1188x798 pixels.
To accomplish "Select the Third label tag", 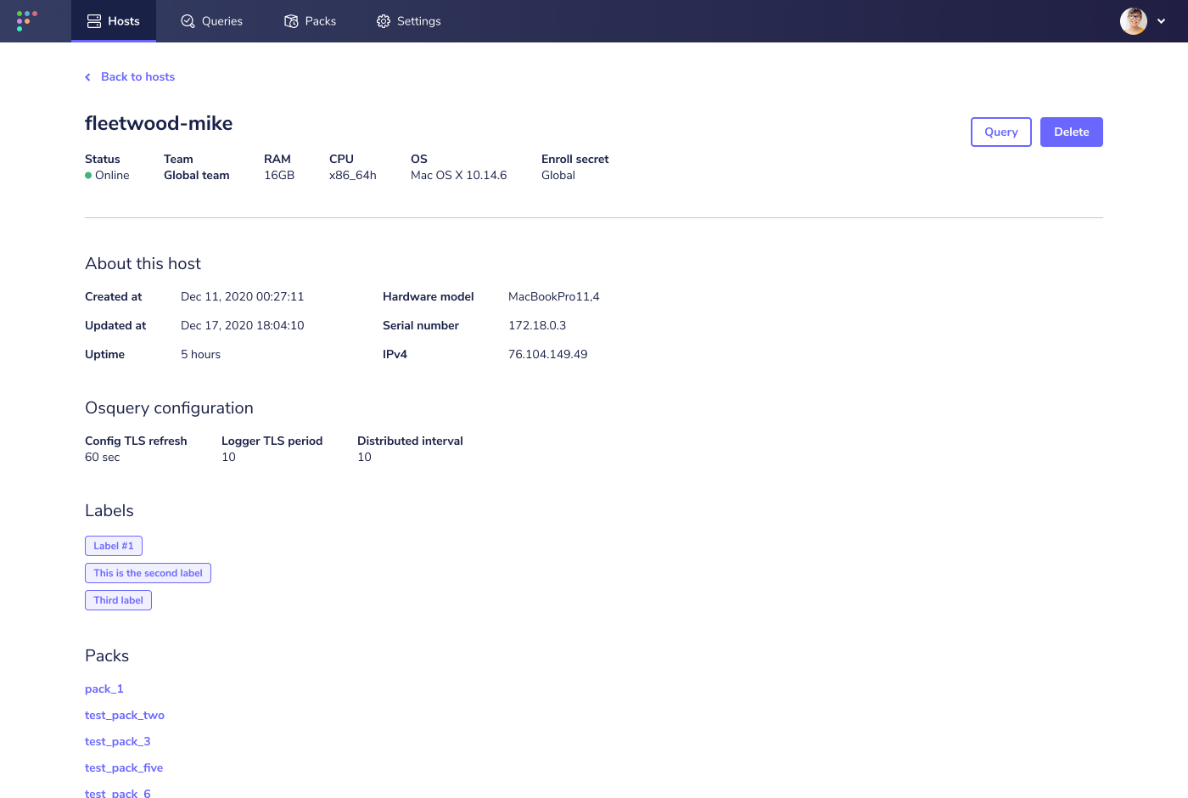I will click(118, 600).
